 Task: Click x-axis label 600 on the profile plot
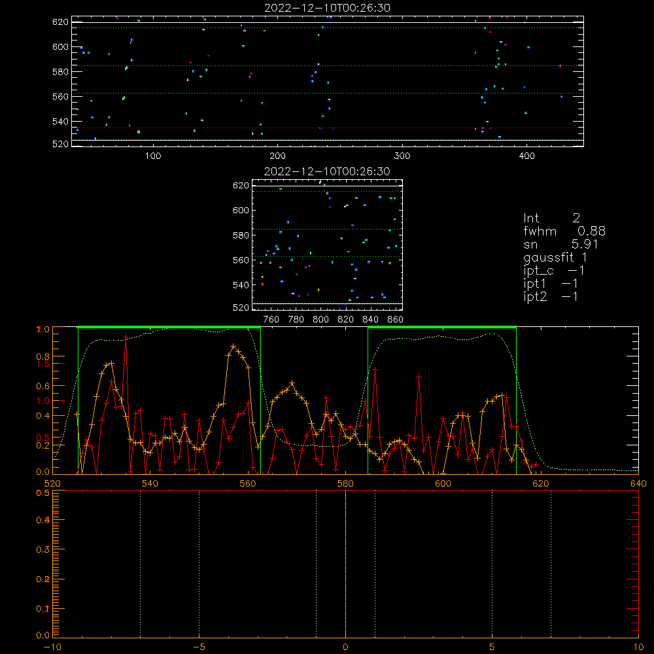pyautogui.click(x=443, y=483)
